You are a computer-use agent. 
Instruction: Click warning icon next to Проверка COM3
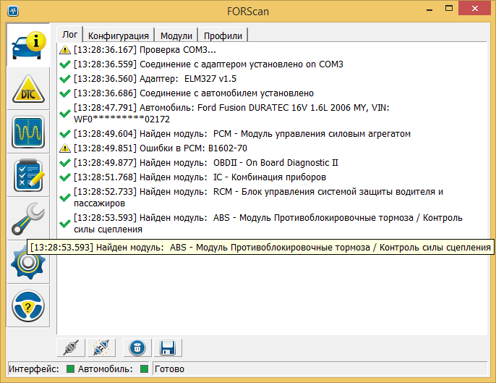65,50
